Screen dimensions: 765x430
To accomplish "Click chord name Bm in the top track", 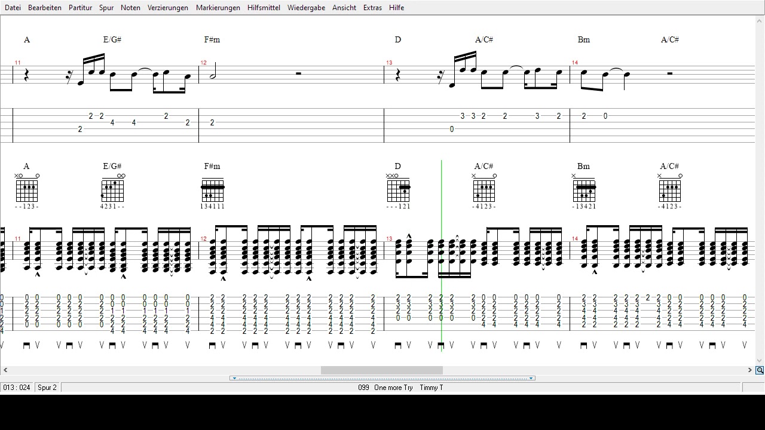I will click(x=584, y=40).
